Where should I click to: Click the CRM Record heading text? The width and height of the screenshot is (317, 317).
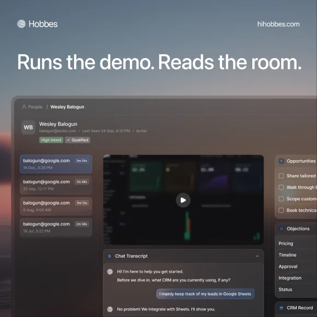click(x=299, y=308)
